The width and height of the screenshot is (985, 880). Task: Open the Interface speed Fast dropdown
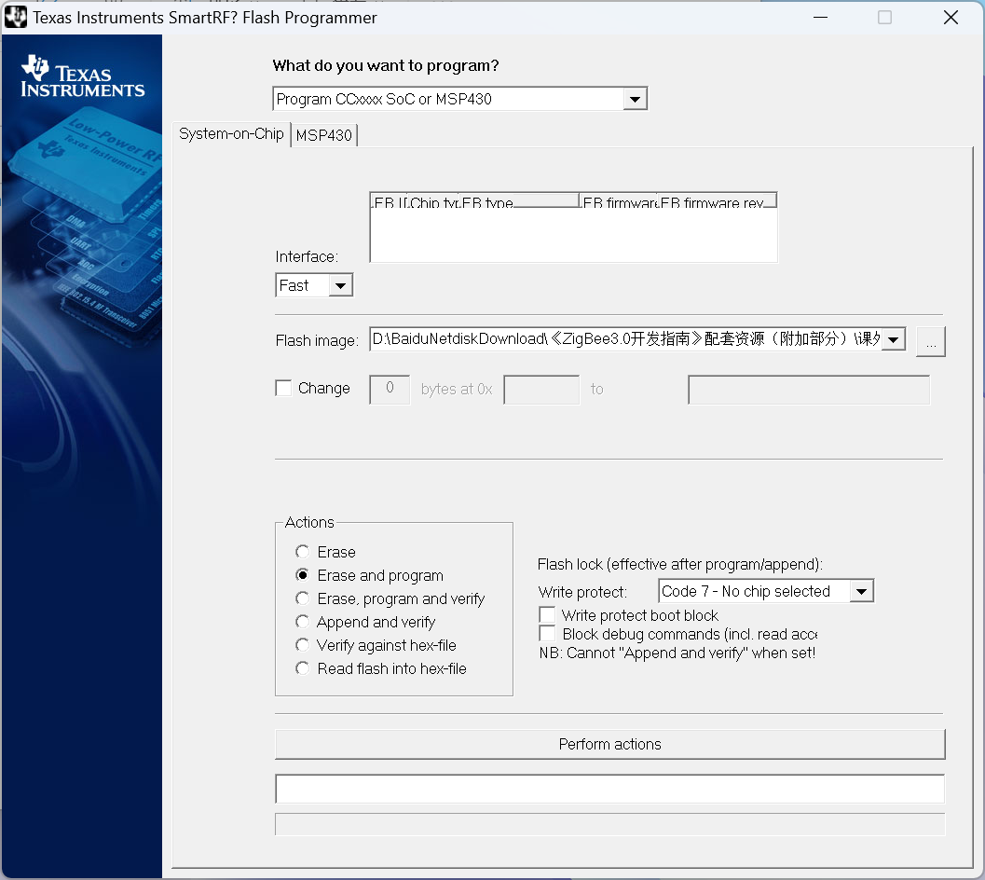pyautogui.click(x=341, y=286)
